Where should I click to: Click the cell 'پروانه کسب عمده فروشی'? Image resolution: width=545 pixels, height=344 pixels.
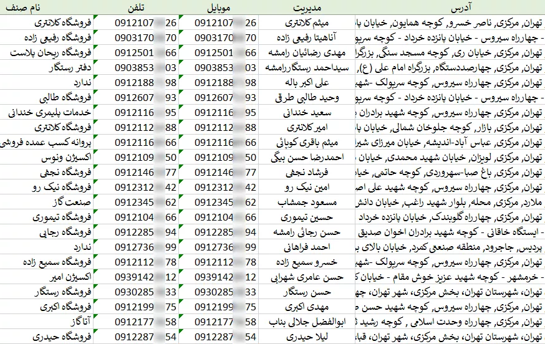point(47,142)
